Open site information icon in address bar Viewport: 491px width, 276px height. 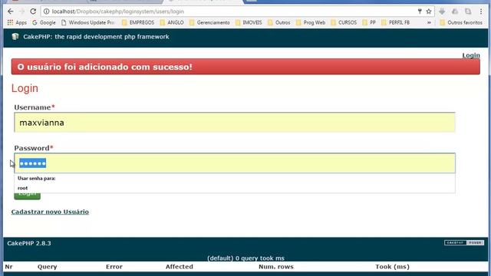coord(46,11)
